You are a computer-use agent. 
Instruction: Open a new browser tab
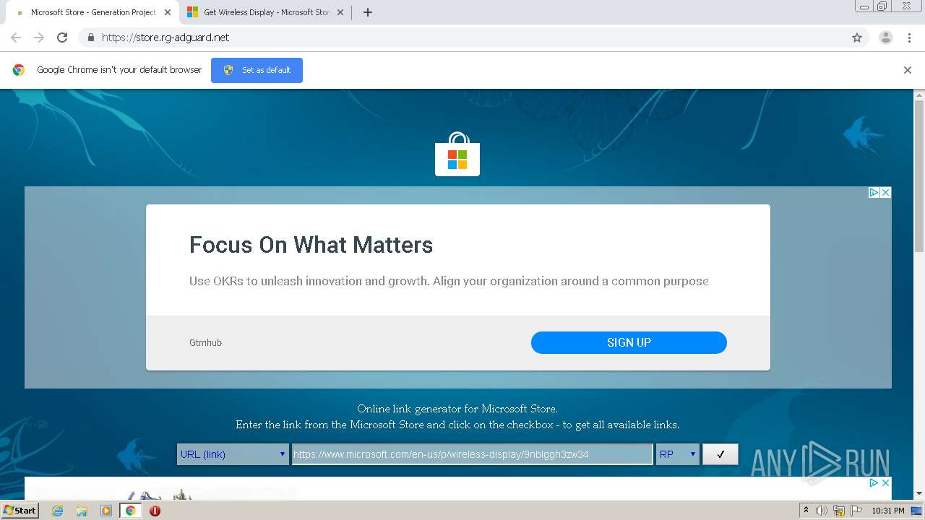coord(368,12)
